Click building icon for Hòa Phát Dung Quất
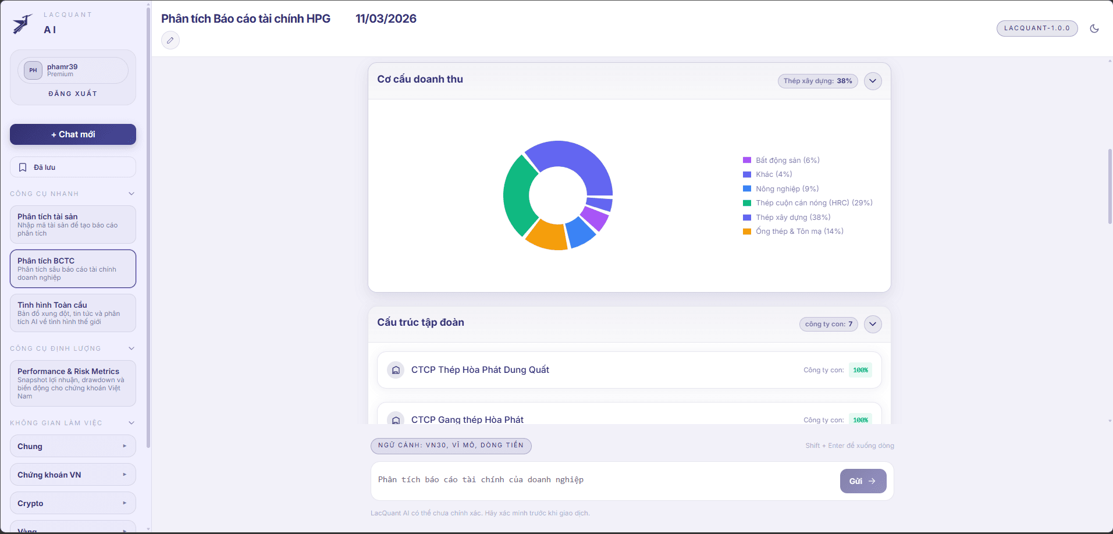Image resolution: width=1113 pixels, height=534 pixels. pos(396,370)
